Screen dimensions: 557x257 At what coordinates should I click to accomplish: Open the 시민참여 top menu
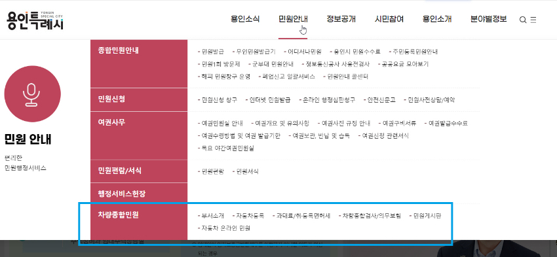point(389,19)
